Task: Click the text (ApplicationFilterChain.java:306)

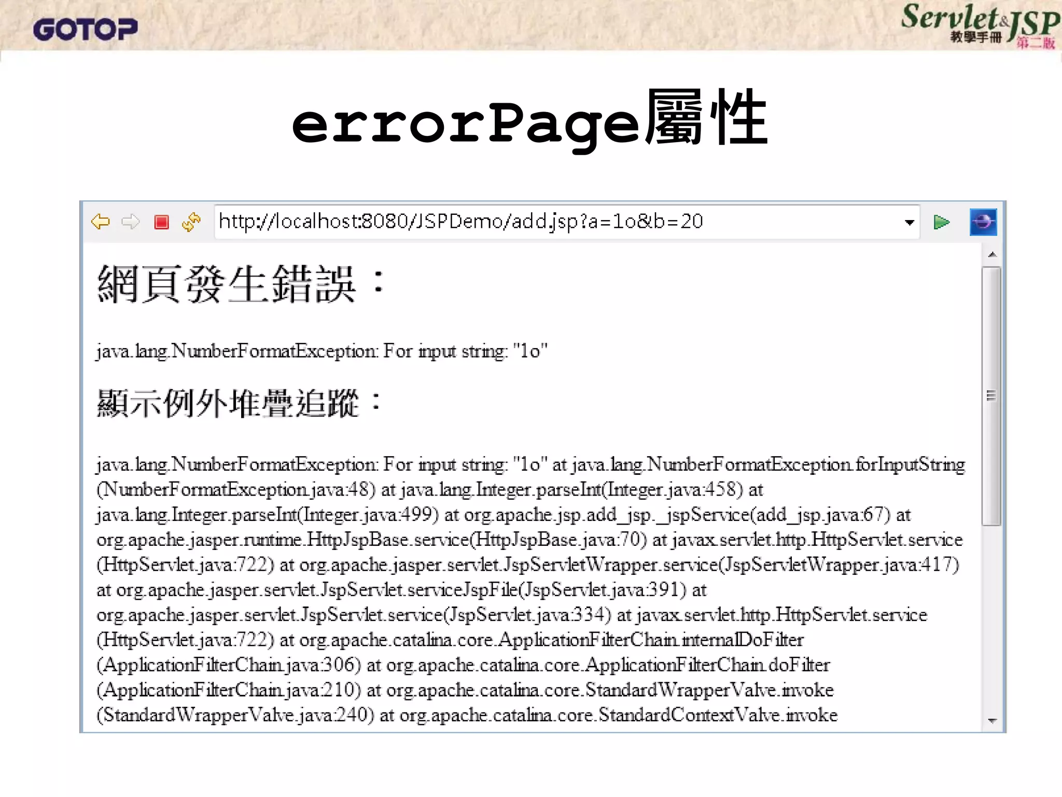Action: tap(229, 665)
